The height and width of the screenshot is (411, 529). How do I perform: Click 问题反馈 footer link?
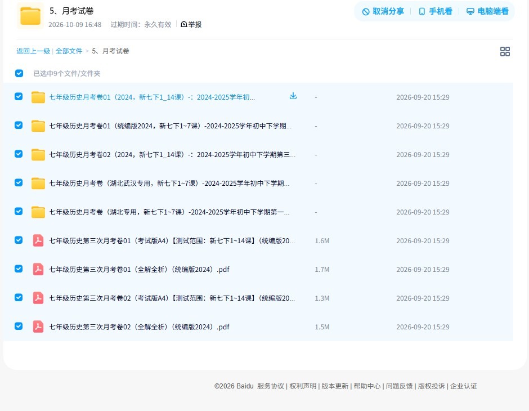400,386
